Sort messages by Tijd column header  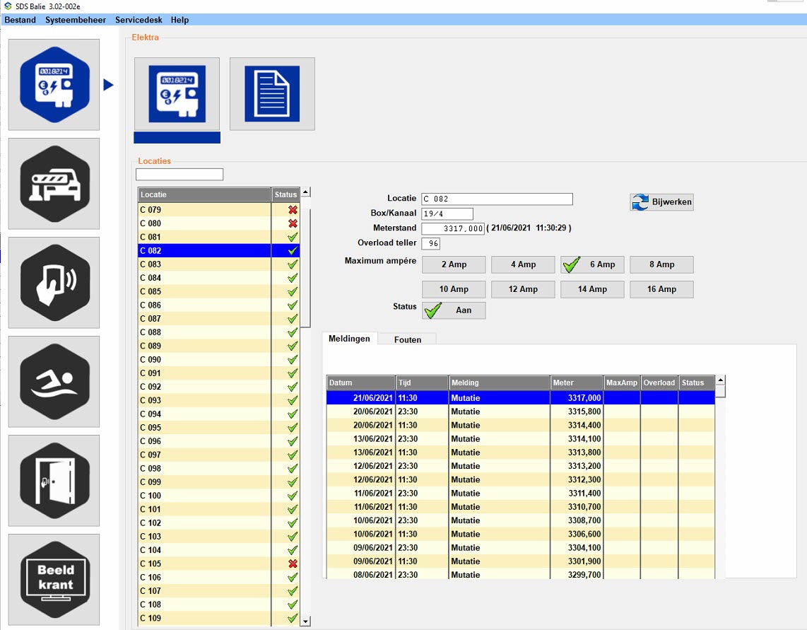[422, 383]
